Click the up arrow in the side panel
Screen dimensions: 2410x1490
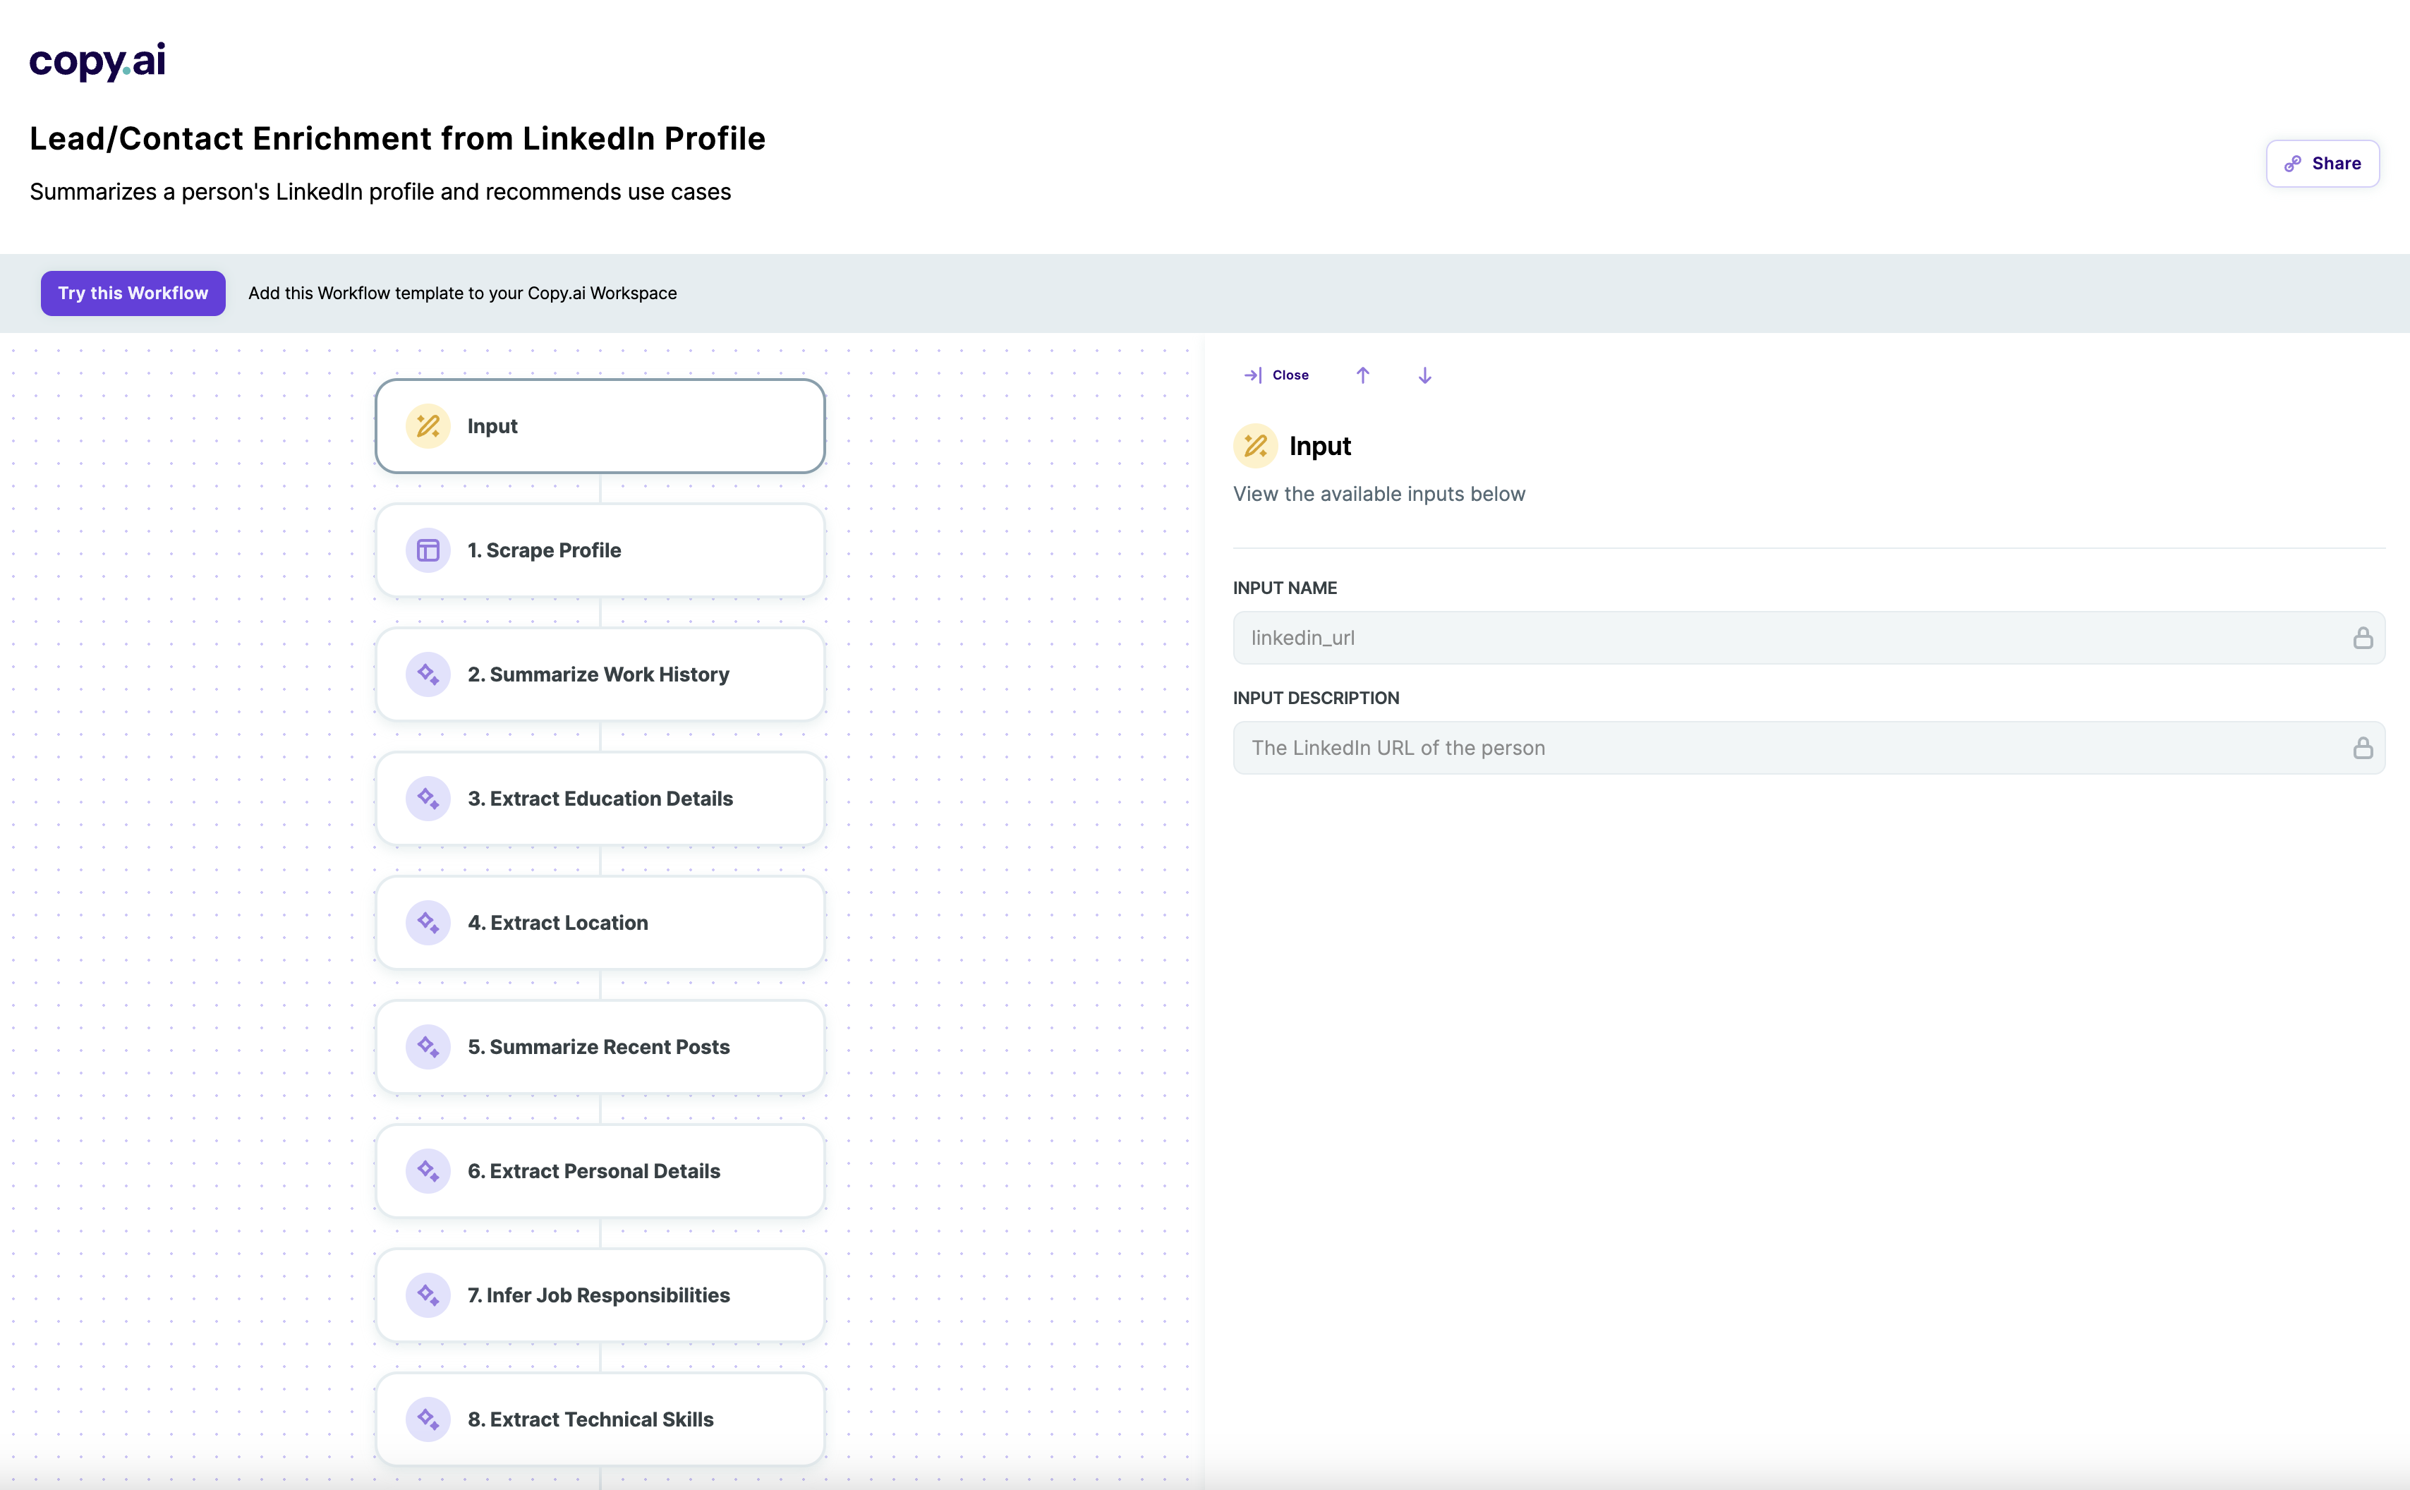[1362, 375]
